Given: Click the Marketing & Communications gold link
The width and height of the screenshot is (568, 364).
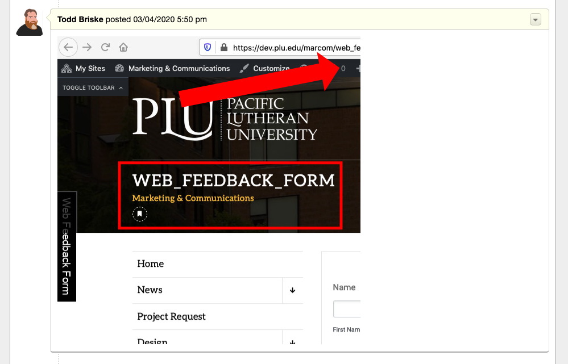Looking at the screenshot, I should [193, 198].
